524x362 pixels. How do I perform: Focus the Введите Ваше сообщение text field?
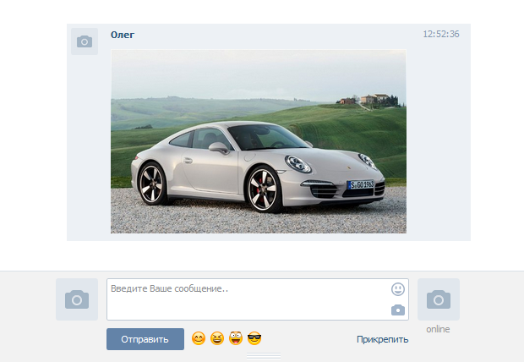point(245,299)
